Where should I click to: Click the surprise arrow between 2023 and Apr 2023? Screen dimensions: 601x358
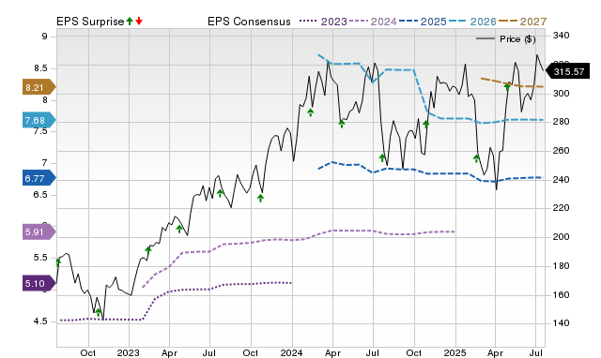click(148, 250)
